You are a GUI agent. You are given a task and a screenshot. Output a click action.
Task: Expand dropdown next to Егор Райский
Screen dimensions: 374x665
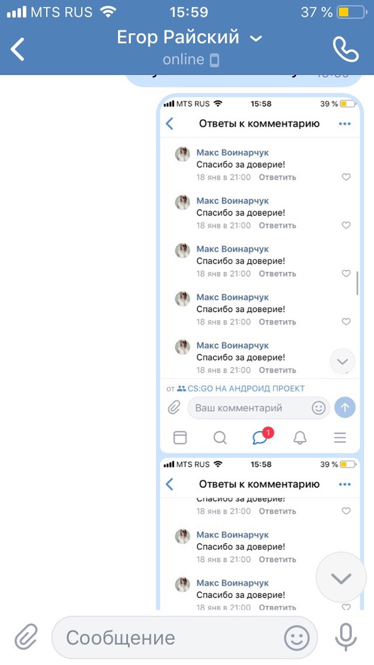256,39
